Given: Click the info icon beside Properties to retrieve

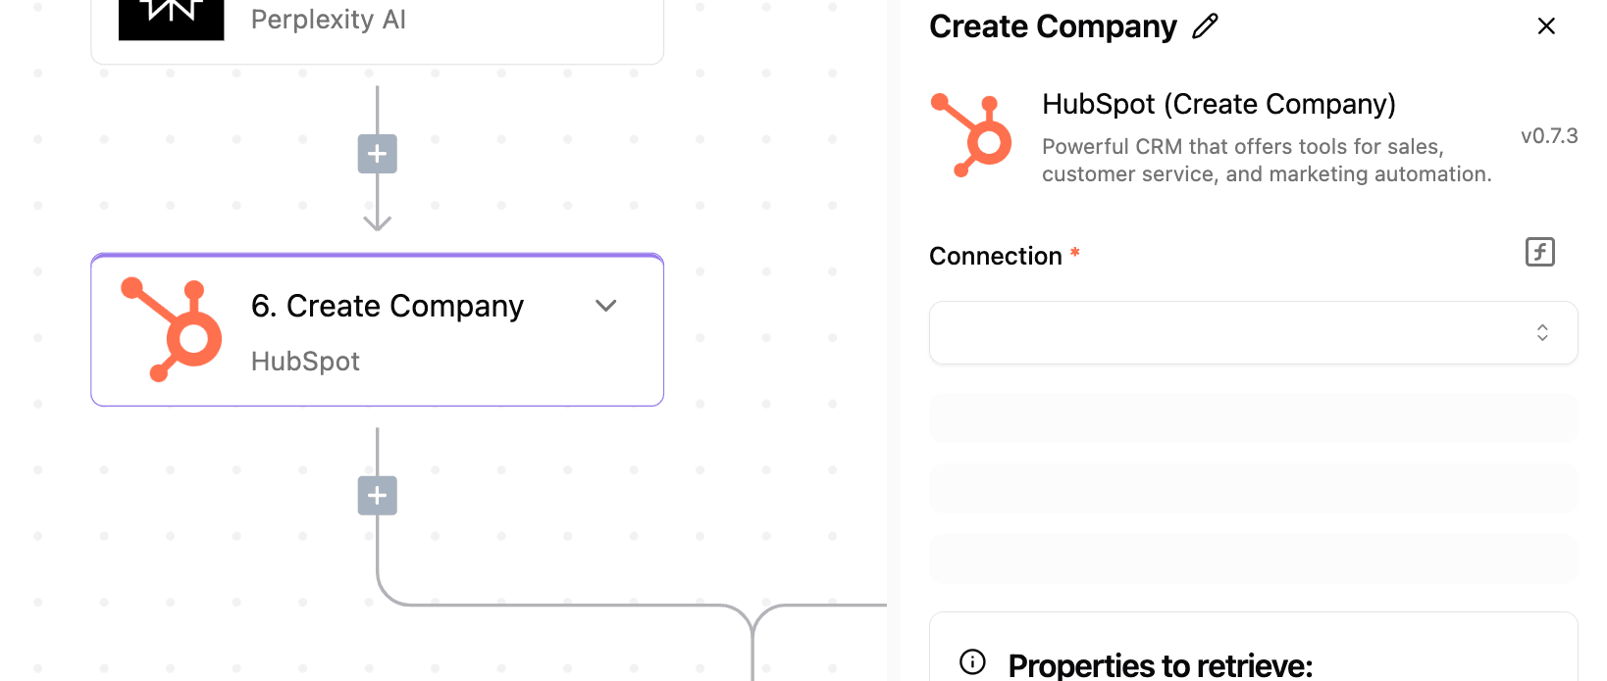Looking at the screenshot, I should tap(972, 662).
